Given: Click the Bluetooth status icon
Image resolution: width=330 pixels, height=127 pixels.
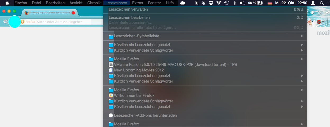Looking at the screenshot, I should pyautogui.click(x=234, y=3).
